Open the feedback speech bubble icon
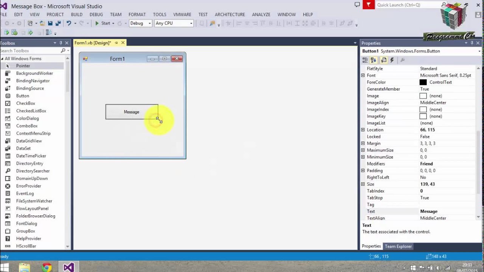Screen dimensions: 484x272 (x=357, y=5)
